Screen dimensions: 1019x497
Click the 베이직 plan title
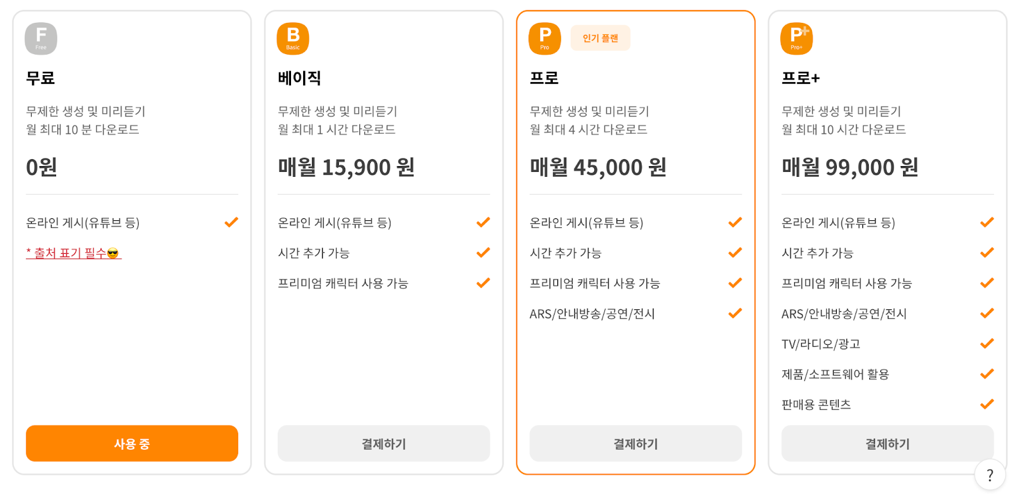click(x=299, y=78)
